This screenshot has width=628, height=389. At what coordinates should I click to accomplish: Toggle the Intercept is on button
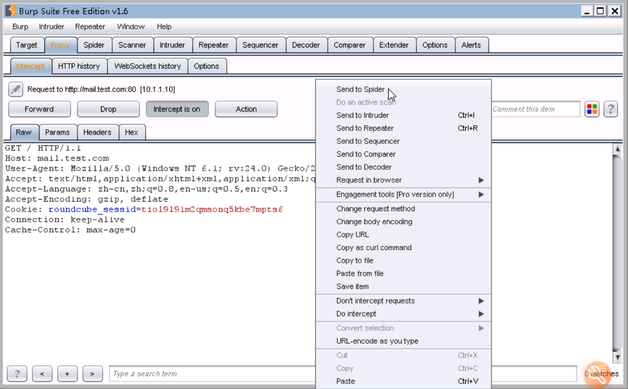point(177,109)
